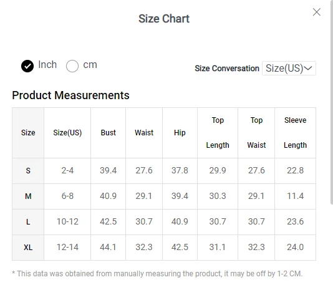This screenshot has height=290, width=333.
Task: Click the vertical scrollbar on the right
Action: (332, 102)
